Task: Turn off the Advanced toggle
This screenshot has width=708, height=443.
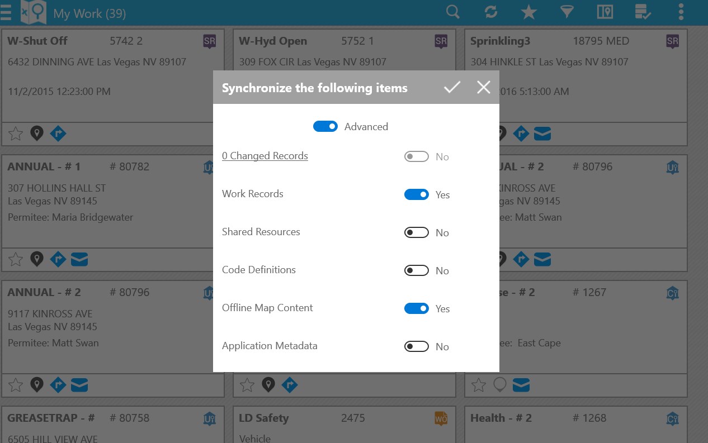Action: pos(325,127)
